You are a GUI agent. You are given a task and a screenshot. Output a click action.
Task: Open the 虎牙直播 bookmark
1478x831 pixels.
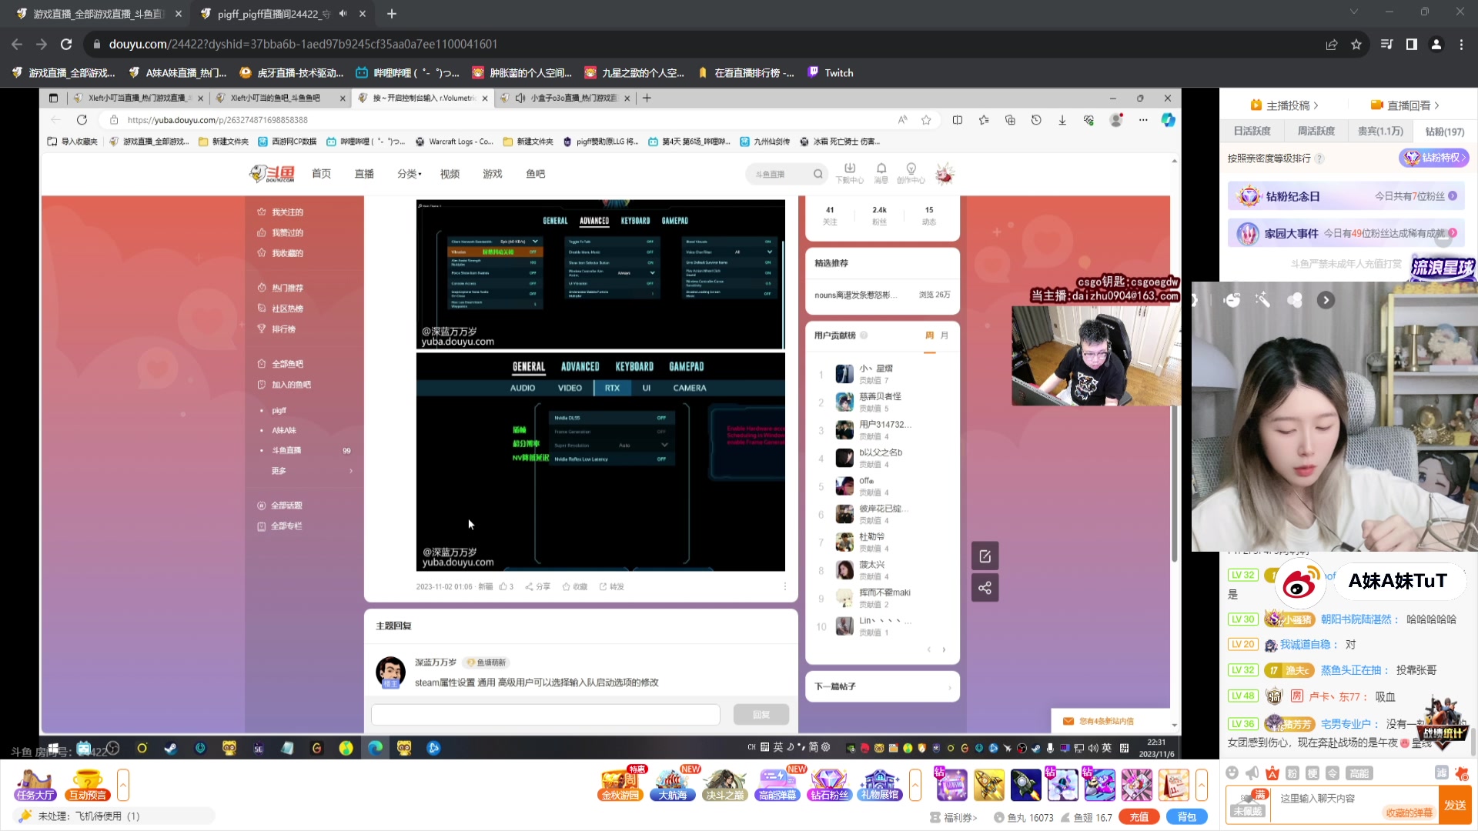pyautogui.click(x=292, y=73)
